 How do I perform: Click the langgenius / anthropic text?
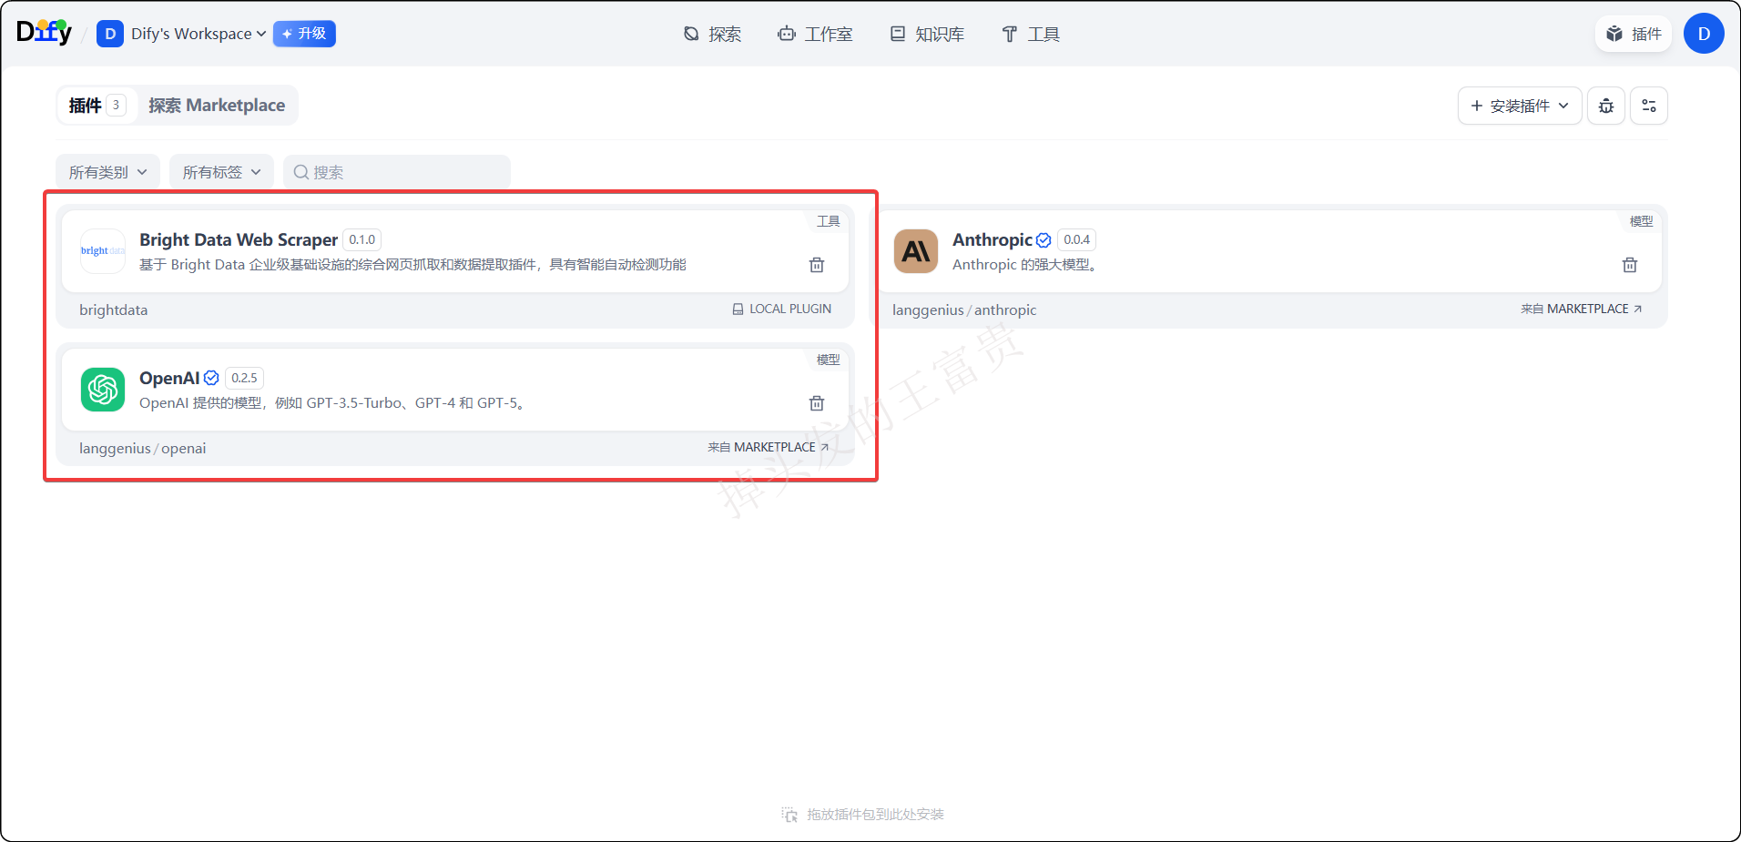pos(964,309)
